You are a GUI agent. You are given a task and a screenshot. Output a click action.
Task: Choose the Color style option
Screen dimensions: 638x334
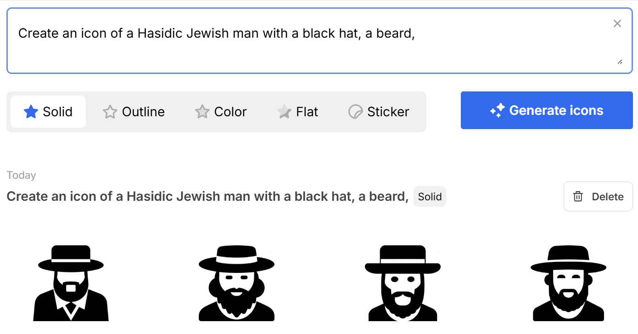[x=221, y=112]
